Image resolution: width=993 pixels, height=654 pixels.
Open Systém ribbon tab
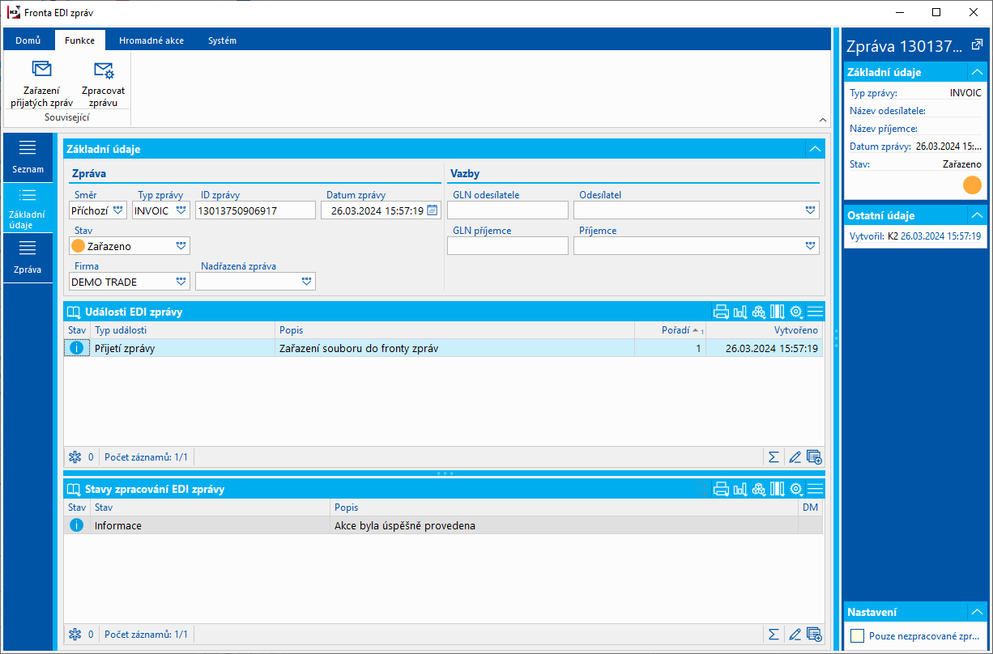(x=222, y=40)
